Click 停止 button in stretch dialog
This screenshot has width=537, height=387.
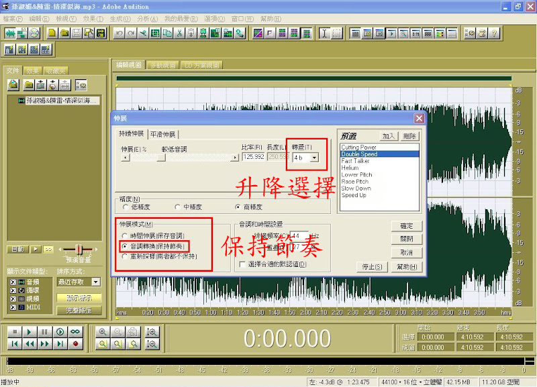[372, 266]
